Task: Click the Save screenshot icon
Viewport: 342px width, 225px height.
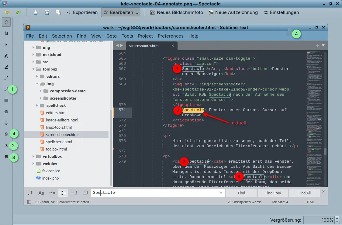Action: (x=36, y=12)
